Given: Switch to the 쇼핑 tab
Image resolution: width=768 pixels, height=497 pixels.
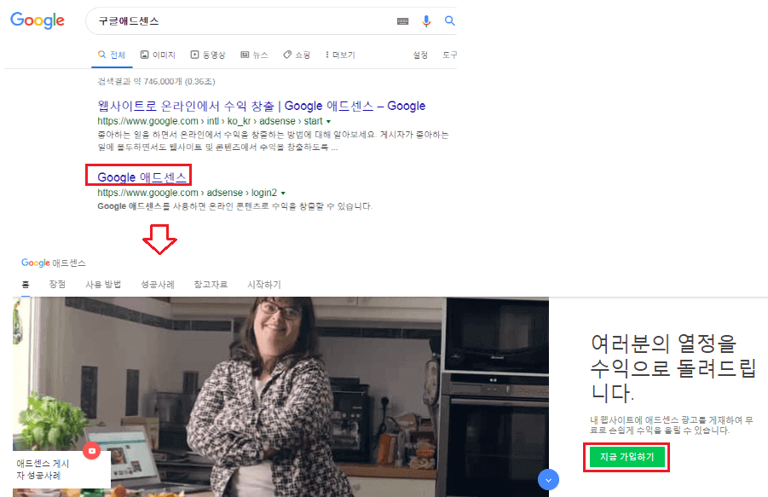Looking at the screenshot, I should 297,55.
